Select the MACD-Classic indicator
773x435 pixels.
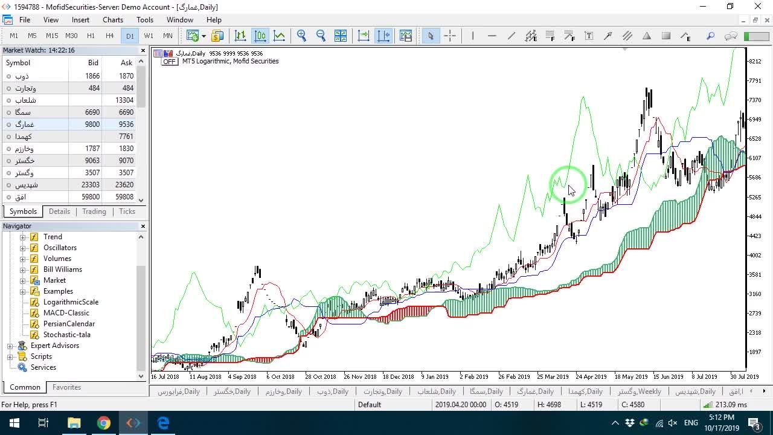click(66, 313)
